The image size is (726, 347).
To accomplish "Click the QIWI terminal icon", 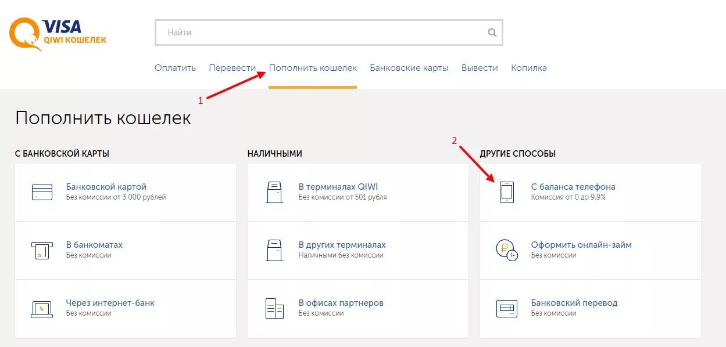I will coord(274,192).
